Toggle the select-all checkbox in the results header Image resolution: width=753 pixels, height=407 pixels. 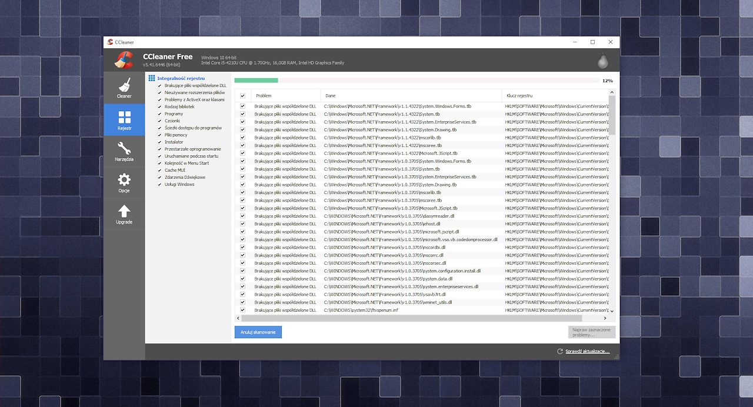click(x=242, y=95)
